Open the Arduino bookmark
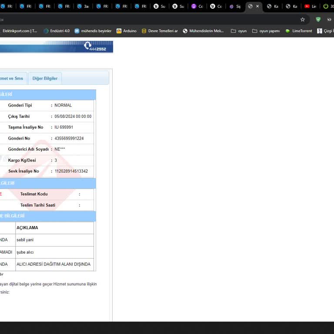This screenshot has width=334, height=334. 126,31
